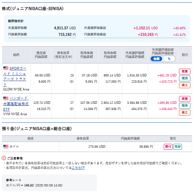
Task: Open the こちら calculation method link
Action: click(x=76, y=168)
